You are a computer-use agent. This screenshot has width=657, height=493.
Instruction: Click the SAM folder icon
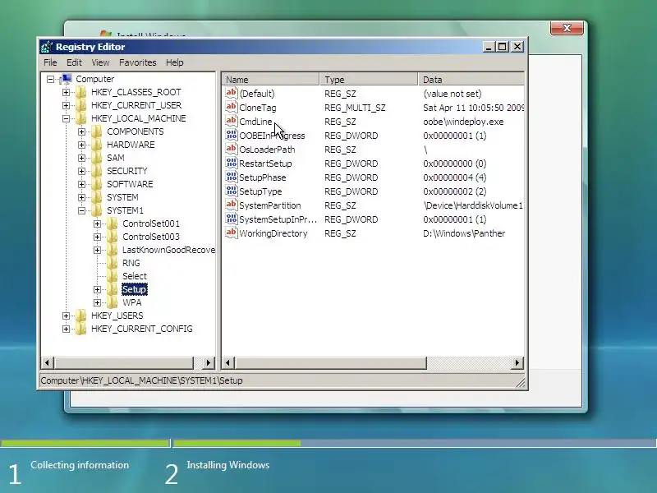pyautogui.click(x=96, y=158)
